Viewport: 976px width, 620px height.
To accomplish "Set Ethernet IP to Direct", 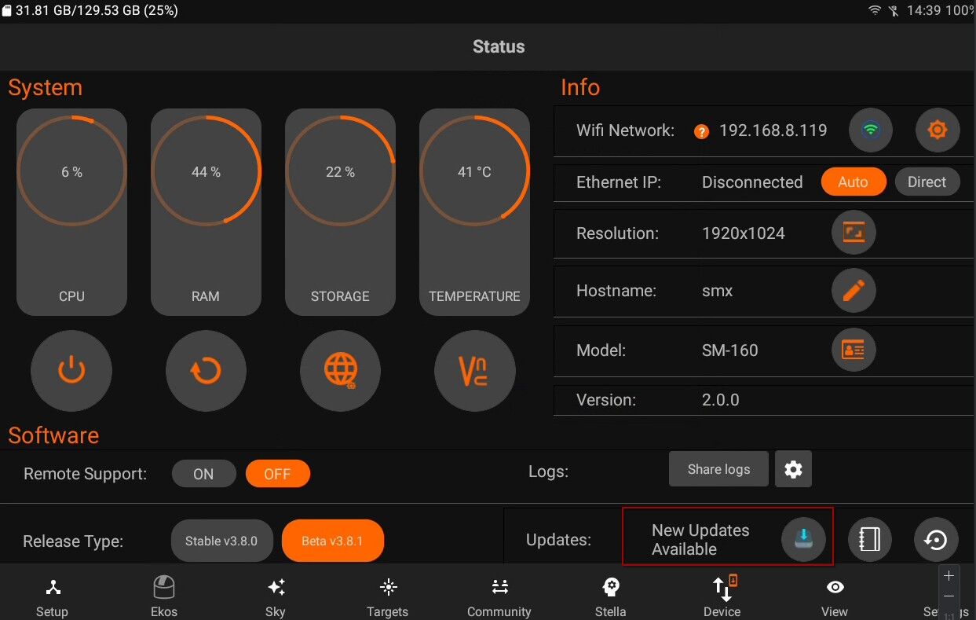I will point(927,182).
